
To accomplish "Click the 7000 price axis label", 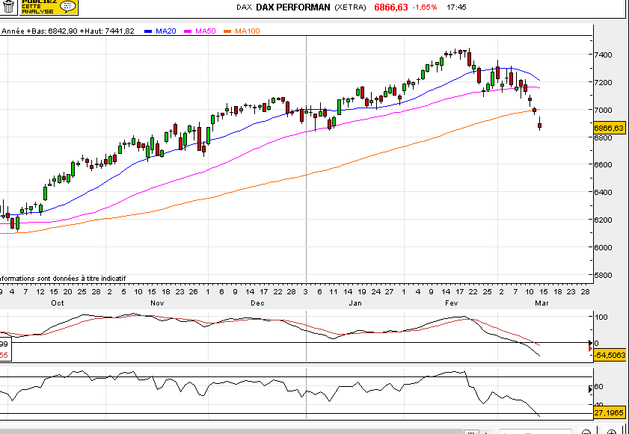I will click(603, 110).
